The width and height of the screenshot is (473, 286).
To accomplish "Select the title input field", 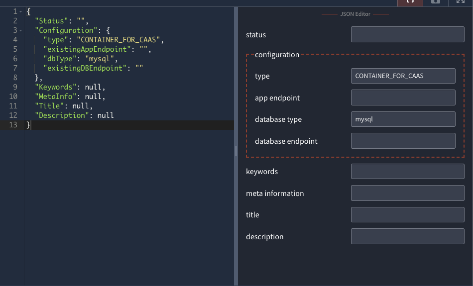I will pos(408,214).
